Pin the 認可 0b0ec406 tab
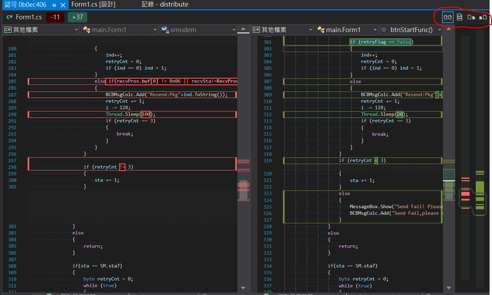 (54, 5)
